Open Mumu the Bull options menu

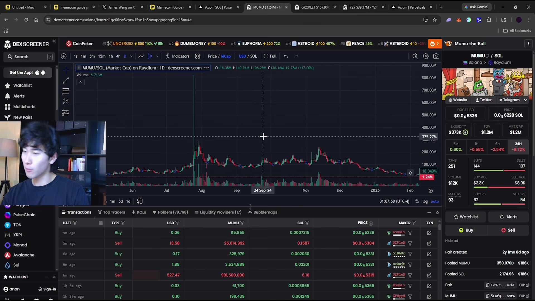[x=529, y=44]
